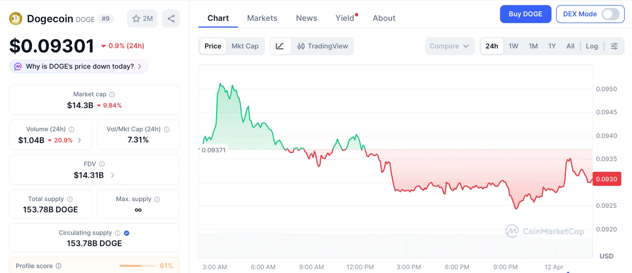Select the line chart icon
Viewport: 632px width, 273px height.
[x=280, y=46]
